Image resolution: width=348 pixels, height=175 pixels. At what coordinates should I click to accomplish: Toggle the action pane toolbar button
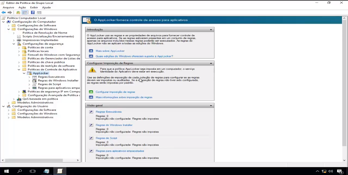(39, 13)
